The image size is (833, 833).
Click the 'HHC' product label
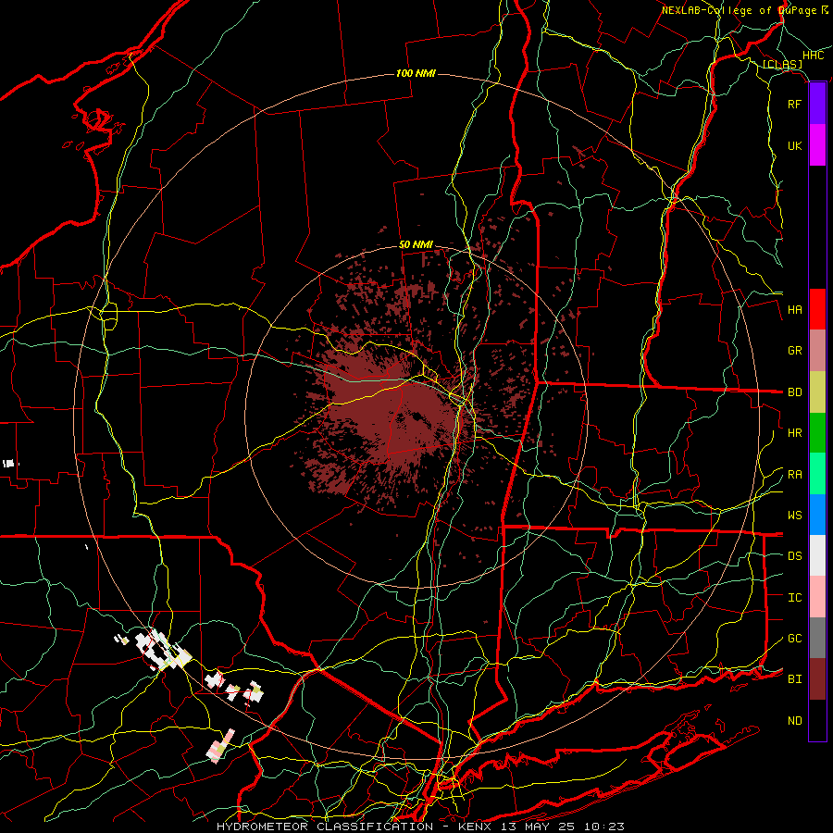[813, 56]
